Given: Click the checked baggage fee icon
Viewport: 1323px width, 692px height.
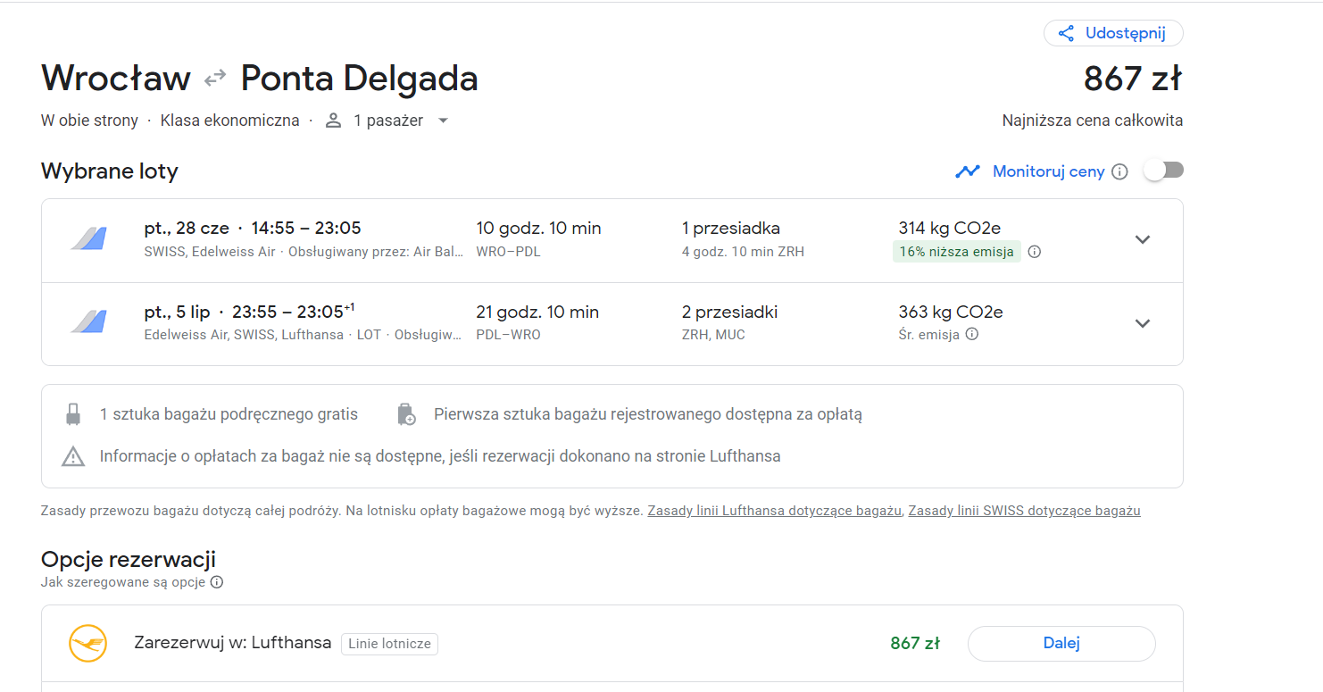Looking at the screenshot, I should tap(406, 414).
